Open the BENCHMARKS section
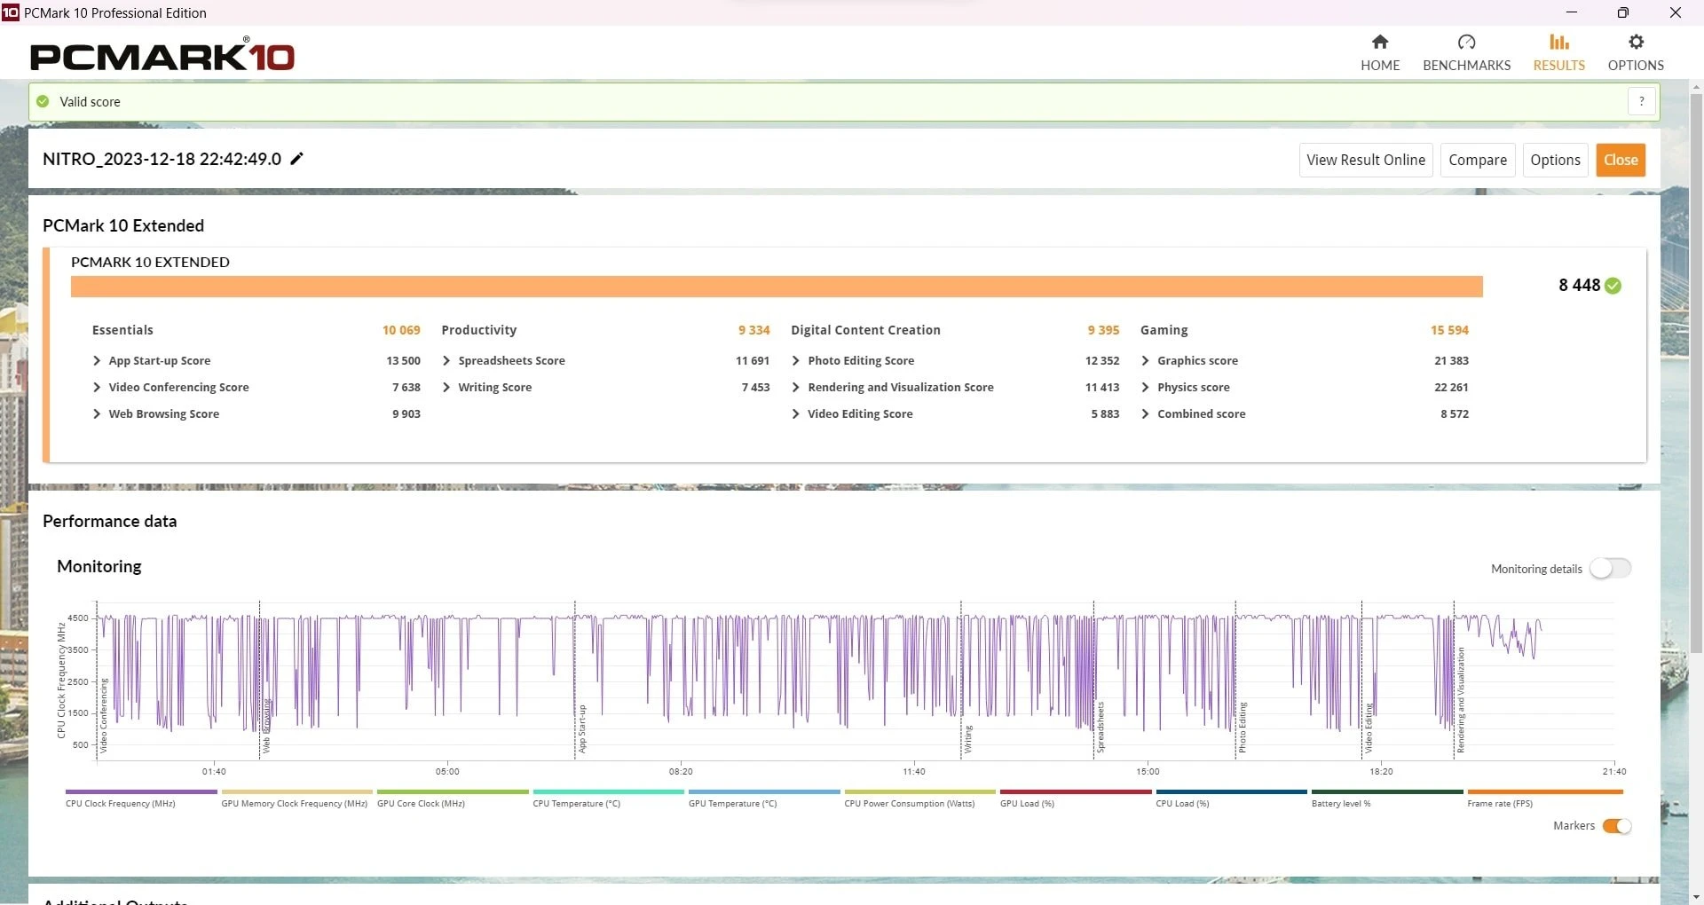 coord(1466,53)
